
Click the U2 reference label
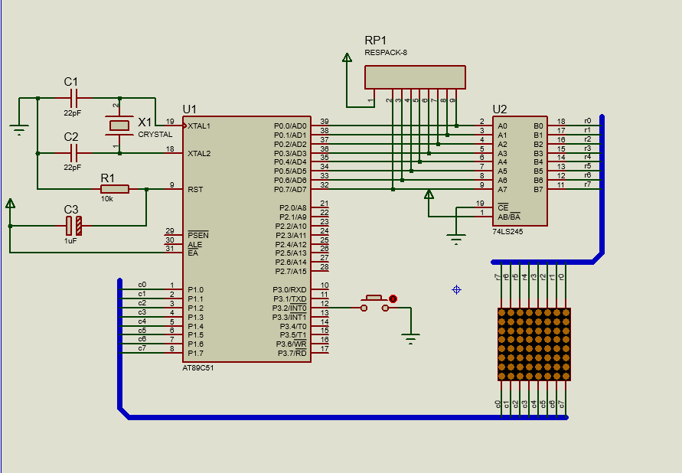tap(500, 109)
